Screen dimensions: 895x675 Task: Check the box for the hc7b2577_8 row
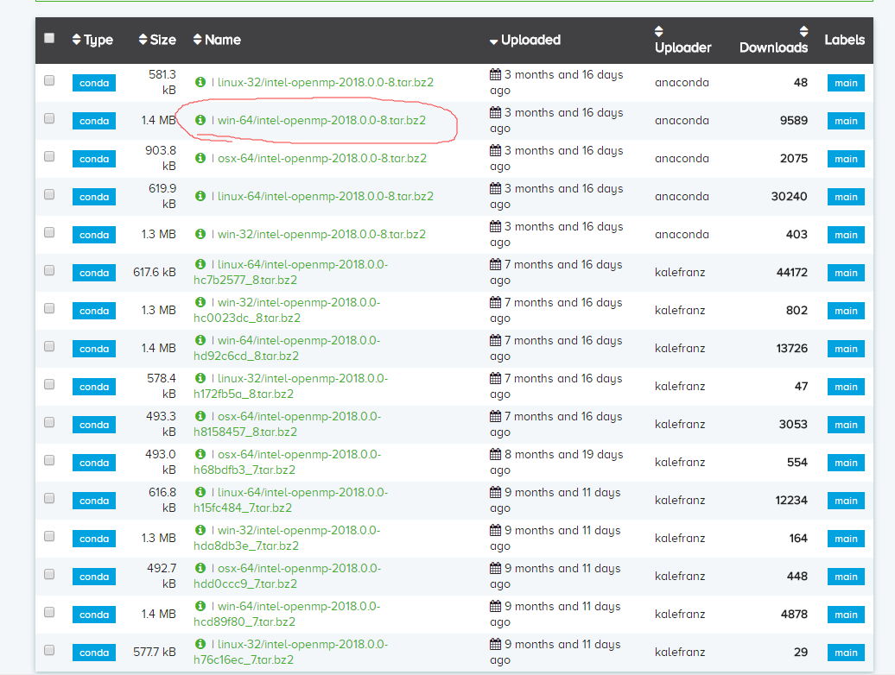click(x=49, y=270)
